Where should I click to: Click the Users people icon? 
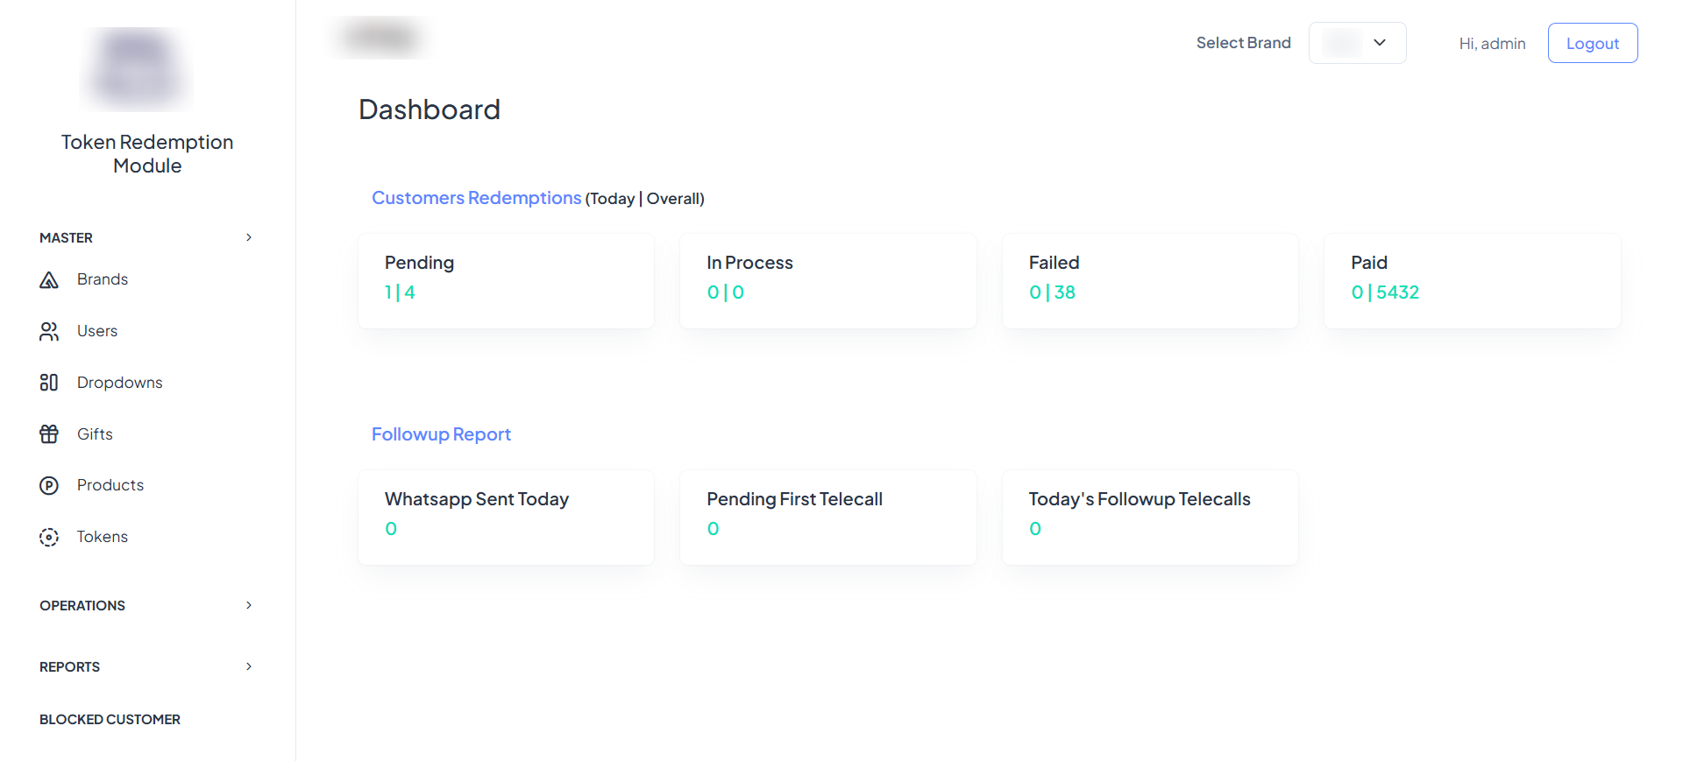point(49,331)
